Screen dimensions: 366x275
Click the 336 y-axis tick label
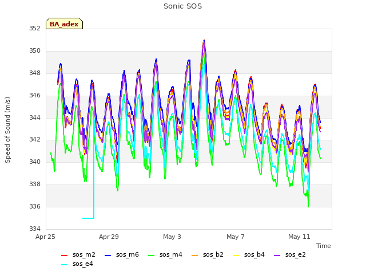tap(35, 206)
